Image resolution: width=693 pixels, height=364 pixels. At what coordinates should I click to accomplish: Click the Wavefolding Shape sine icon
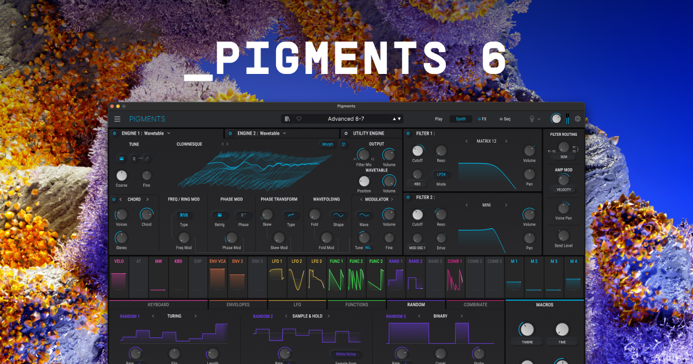click(338, 215)
